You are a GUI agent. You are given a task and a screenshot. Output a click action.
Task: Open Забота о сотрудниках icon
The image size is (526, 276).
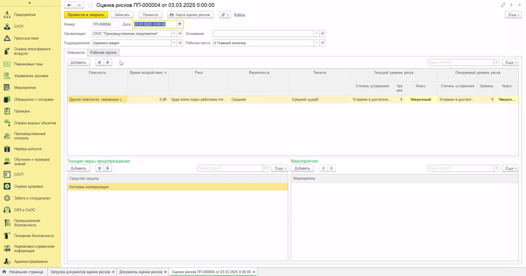[7, 198]
